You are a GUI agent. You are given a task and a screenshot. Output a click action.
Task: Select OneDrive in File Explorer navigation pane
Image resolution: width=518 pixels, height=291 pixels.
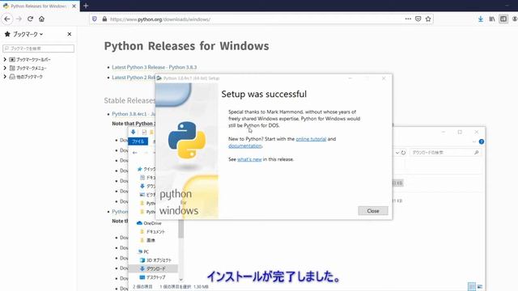(x=149, y=223)
